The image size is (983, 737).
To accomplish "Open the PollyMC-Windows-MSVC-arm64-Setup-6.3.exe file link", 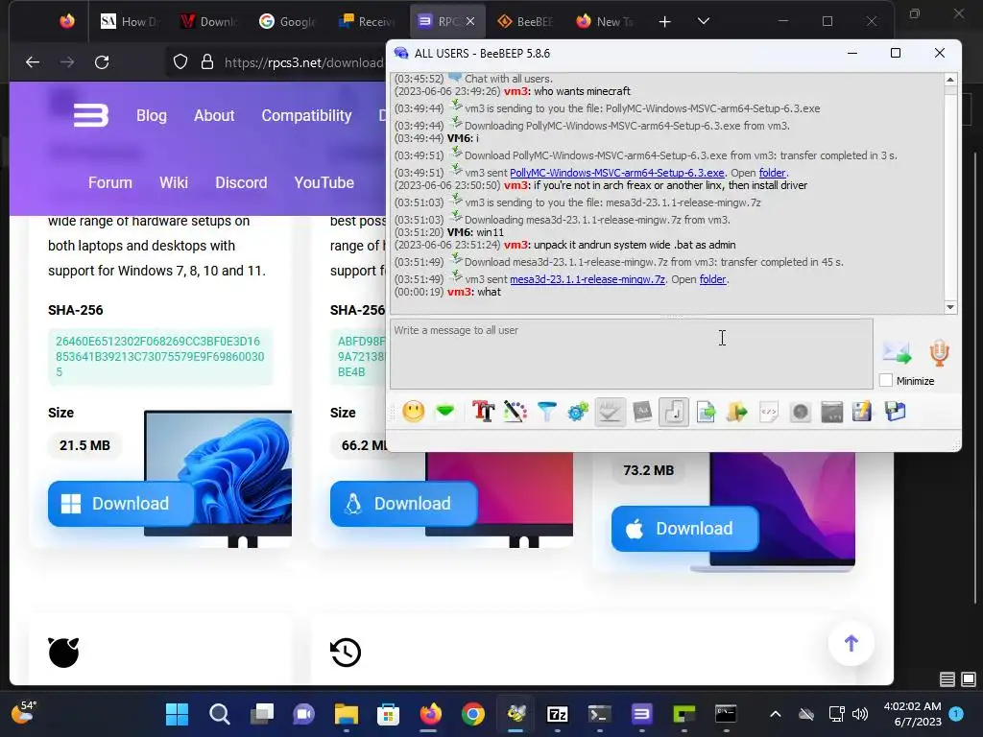I will [617, 173].
